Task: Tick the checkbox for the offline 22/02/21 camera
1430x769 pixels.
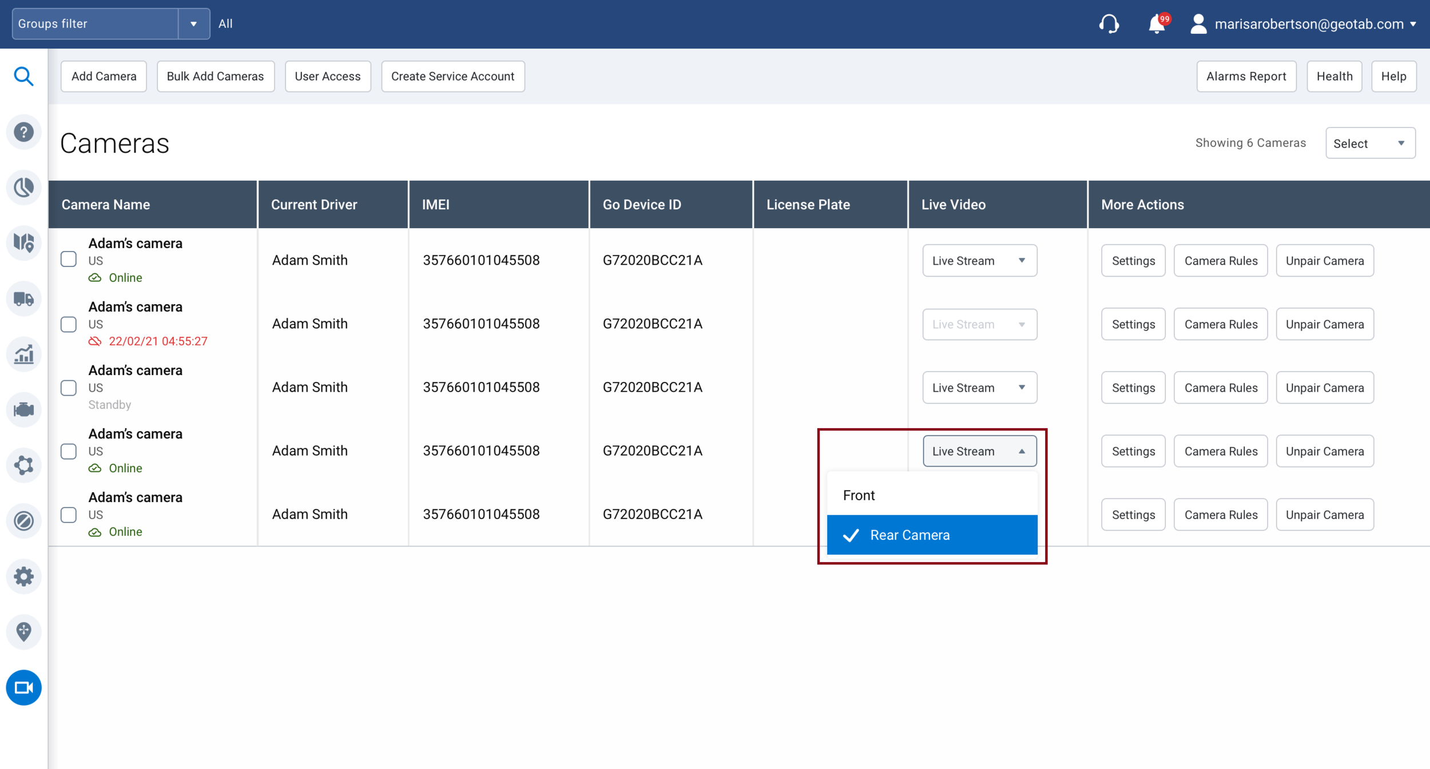Action: point(69,324)
